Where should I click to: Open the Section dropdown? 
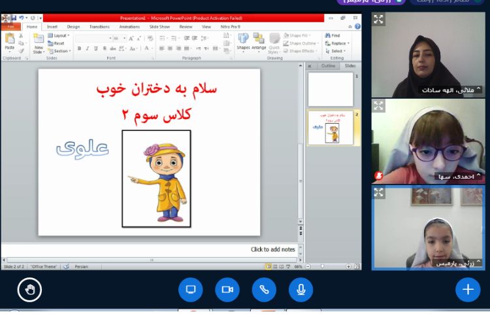[x=59, y=50]
